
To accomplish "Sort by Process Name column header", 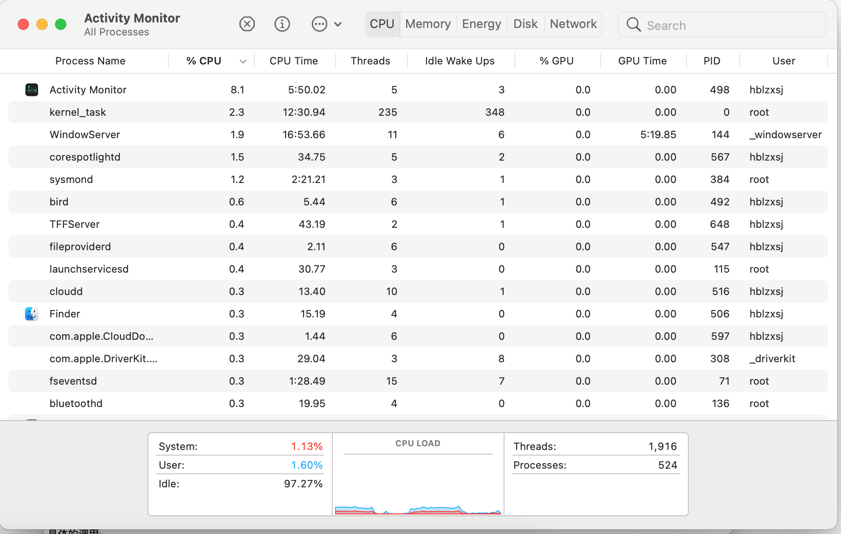I will point(91,61).
